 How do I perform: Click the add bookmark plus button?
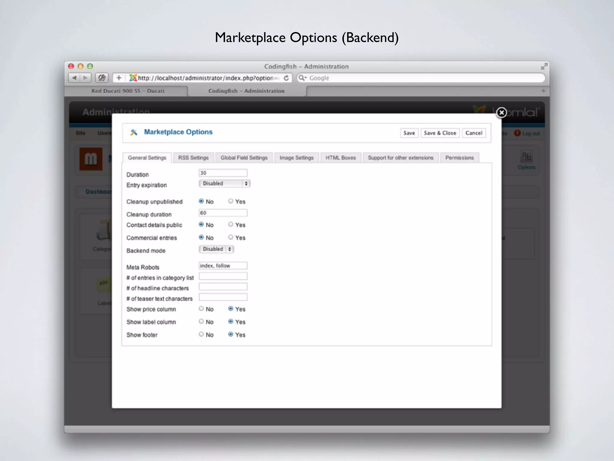click(119, 78)
